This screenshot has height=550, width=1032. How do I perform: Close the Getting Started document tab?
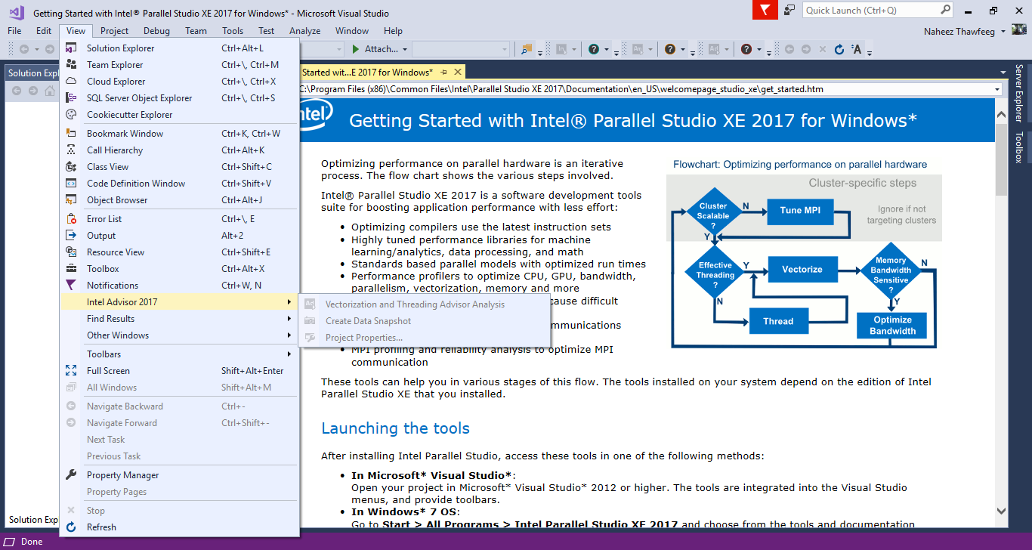click(456, 72)
